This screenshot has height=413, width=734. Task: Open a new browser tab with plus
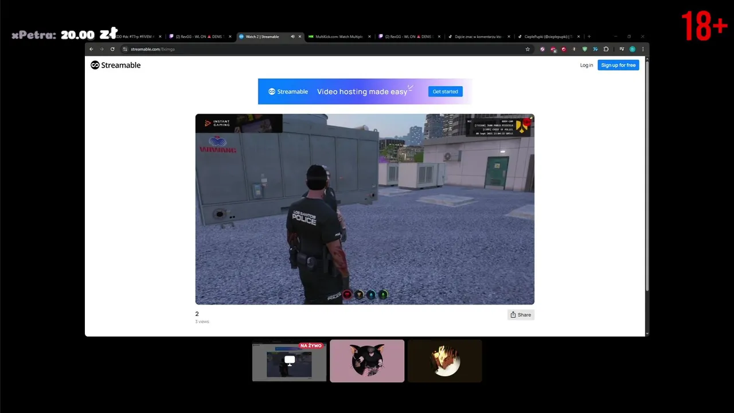589,37
